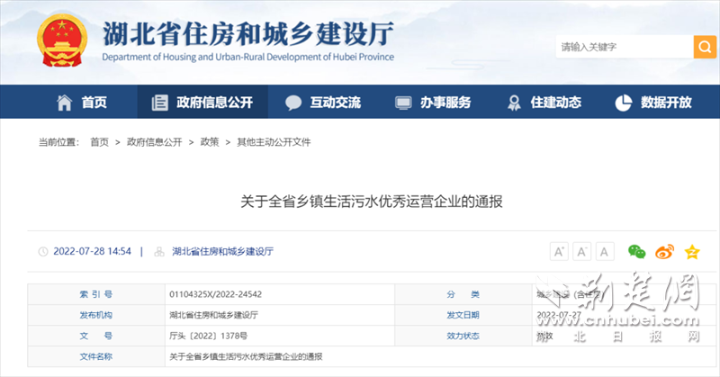Click the organization icon beside the source name
Image resolution: width=720 pixels, height=377 pixels.
(159, 252)
